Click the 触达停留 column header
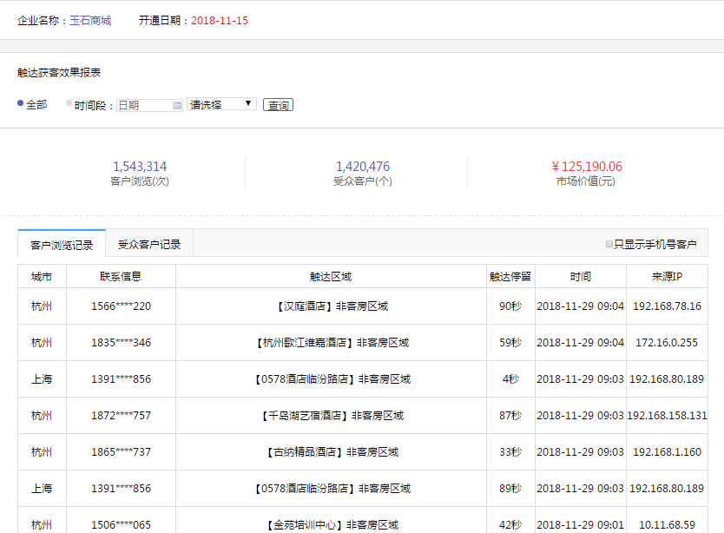The image size is (724, 533). pyautogui.click(x=510, y=276)
